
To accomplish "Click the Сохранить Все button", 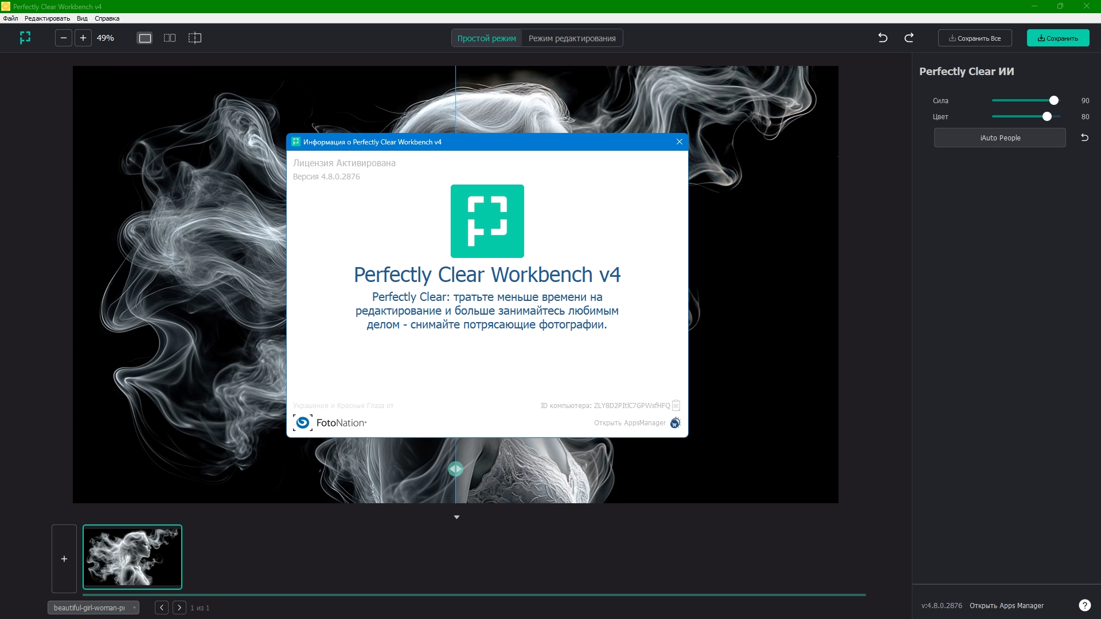I will click(974, 38).
